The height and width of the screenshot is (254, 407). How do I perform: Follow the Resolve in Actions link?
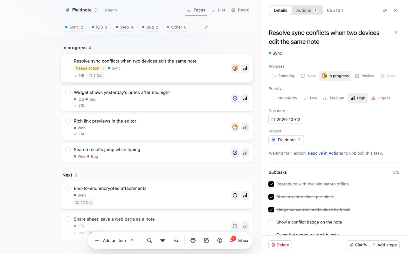tap(325, 153)
